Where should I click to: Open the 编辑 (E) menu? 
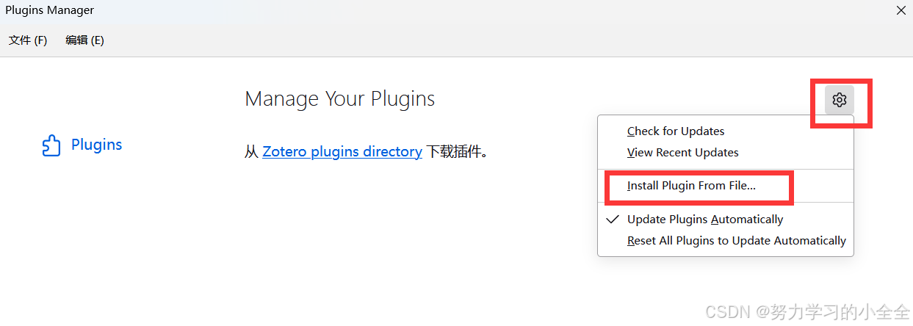pos(84,40)
